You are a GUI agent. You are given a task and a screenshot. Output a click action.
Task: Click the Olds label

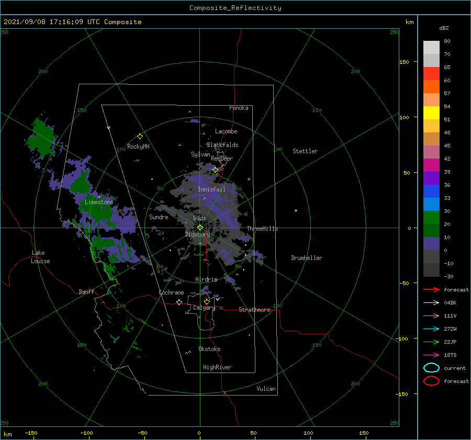click(199, 218)
